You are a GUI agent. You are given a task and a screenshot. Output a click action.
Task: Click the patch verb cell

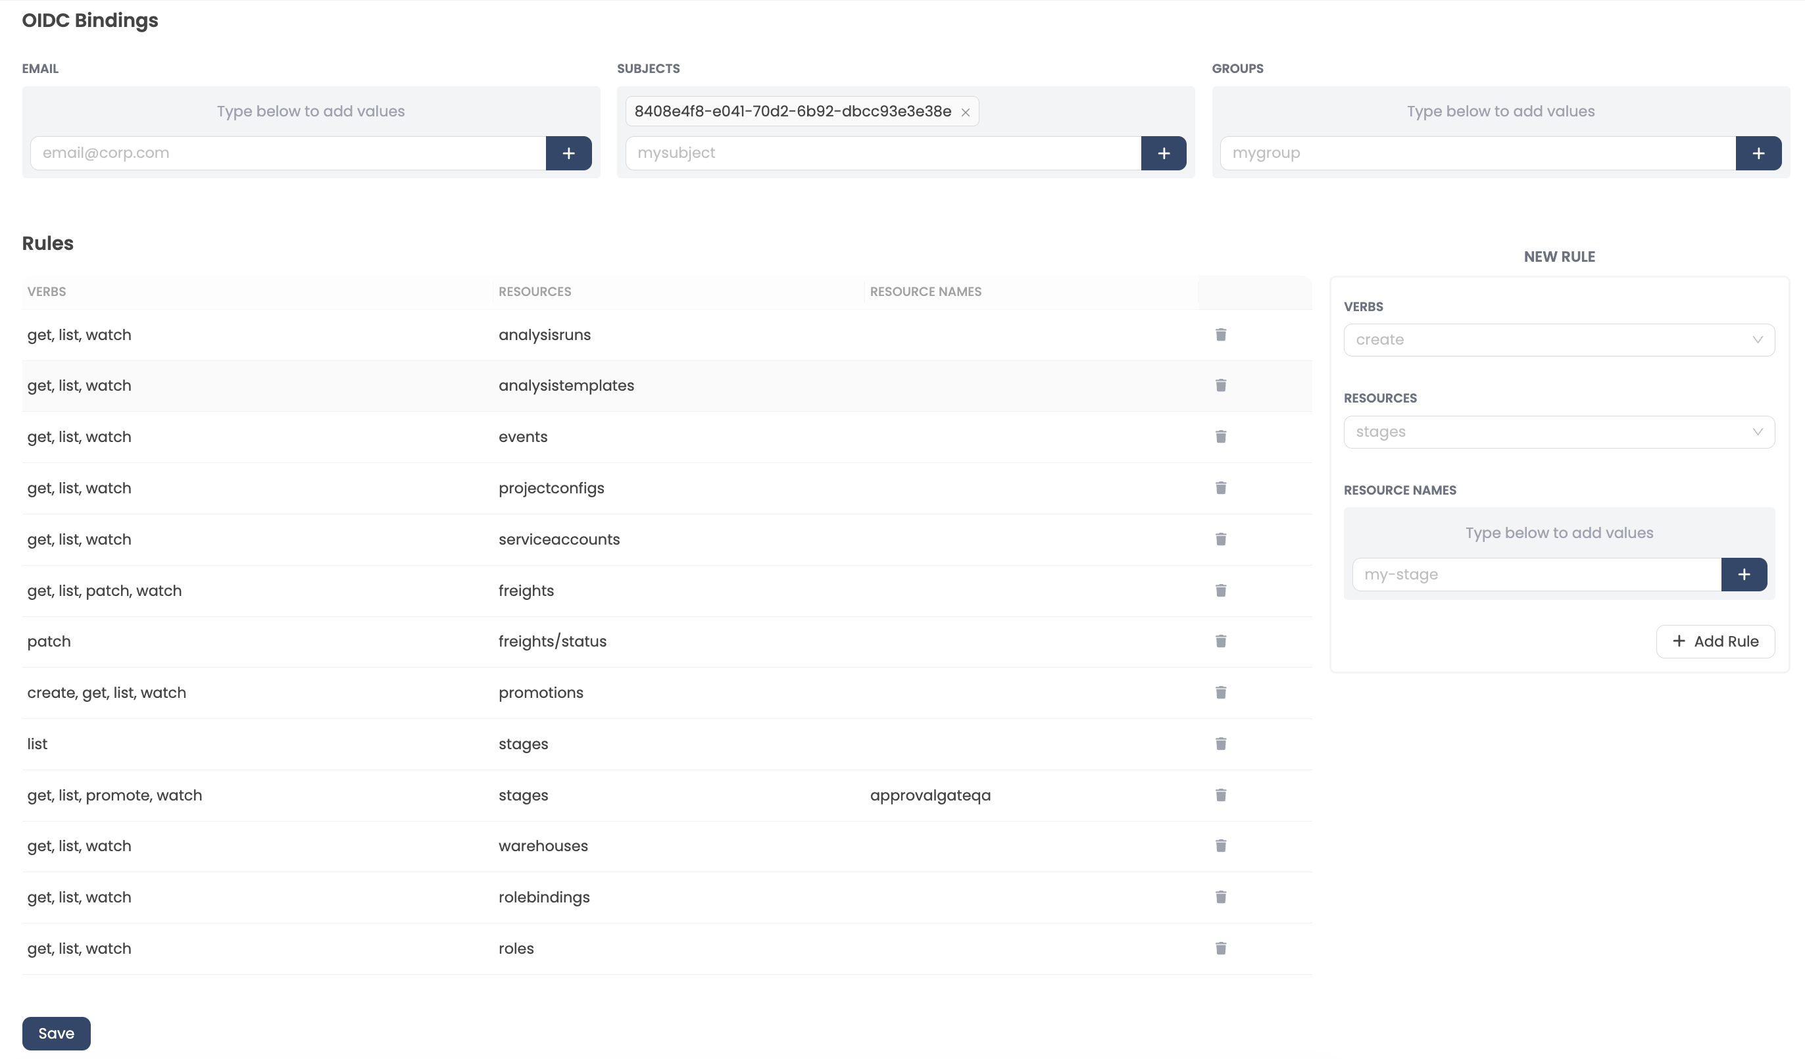49,641
